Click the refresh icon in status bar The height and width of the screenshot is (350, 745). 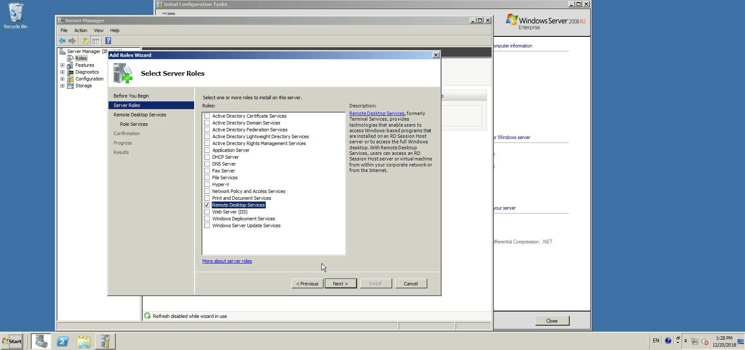[x=147, y=316]
